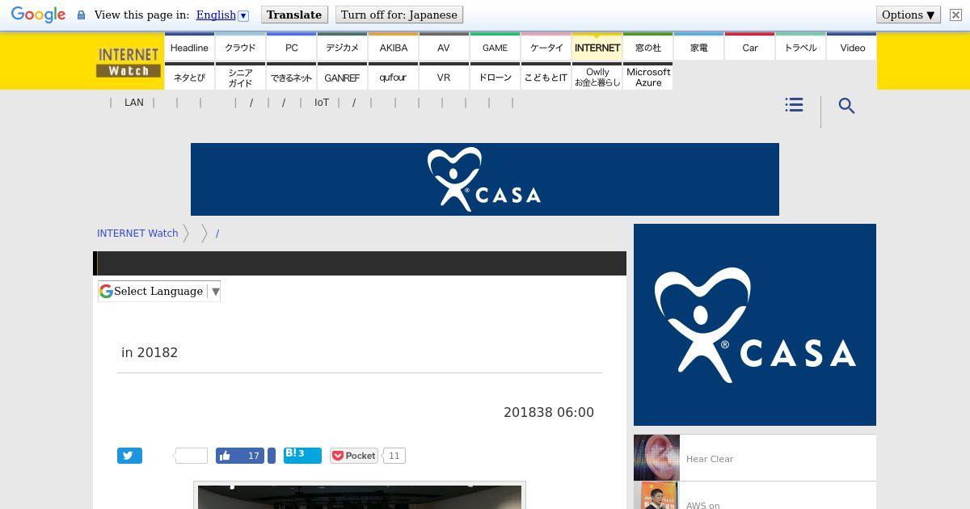Viewport: 970px width, 509px height.
Task: Open the Hear Clear article link
Action: pyautogui.click(x=710, y=459)
